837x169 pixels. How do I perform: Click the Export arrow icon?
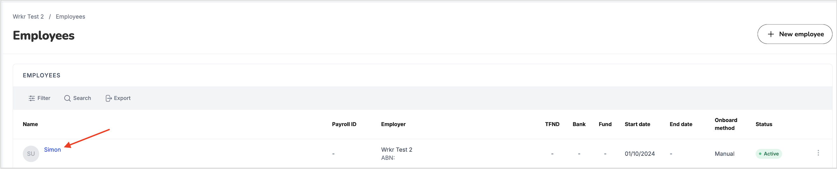[x=109, y=98]
